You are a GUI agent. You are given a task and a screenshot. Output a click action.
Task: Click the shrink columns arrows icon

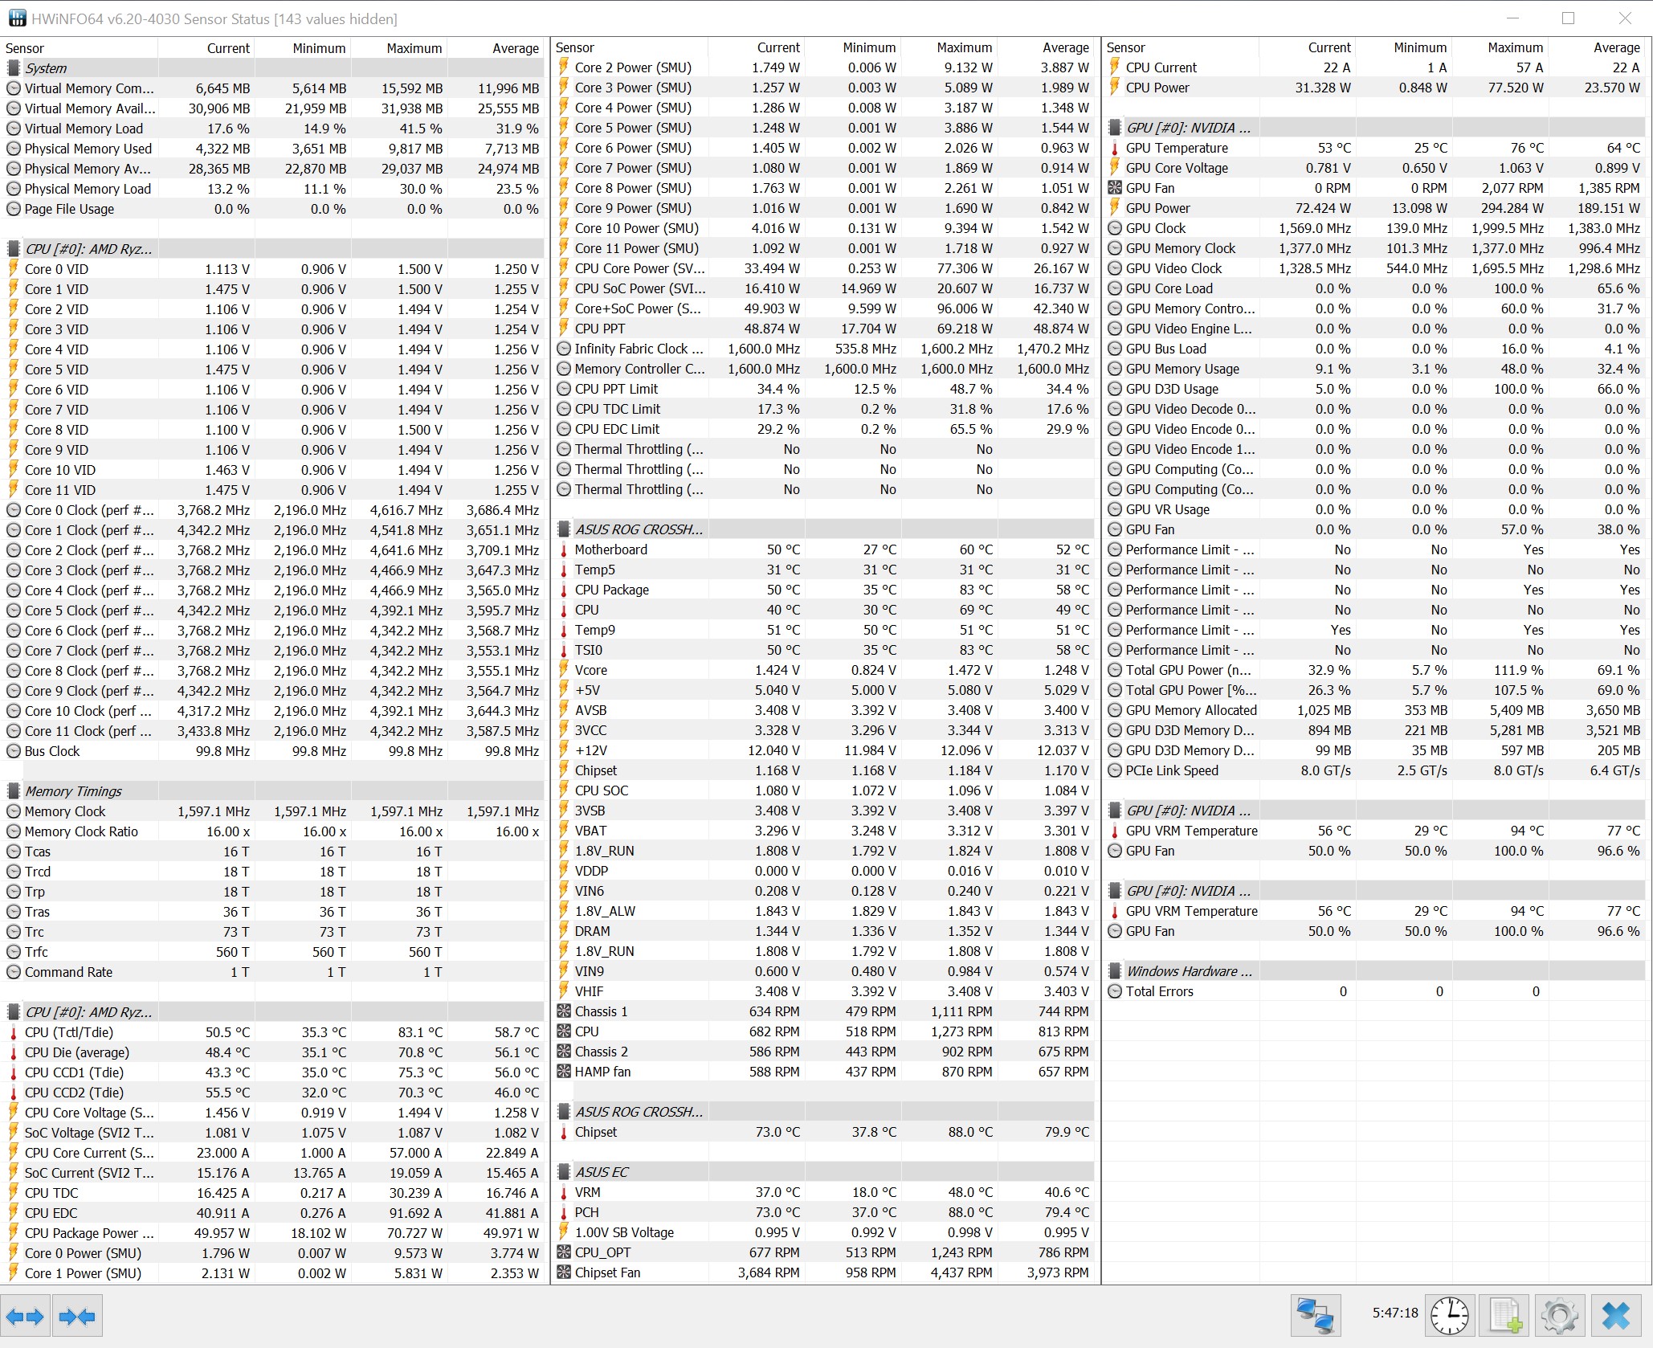pyautogui.click(x=77, y=1316)
